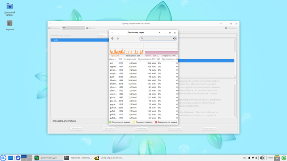Click the 90,4 МиБ RSS value
The image size is (287, 161).
pos(151,63)
